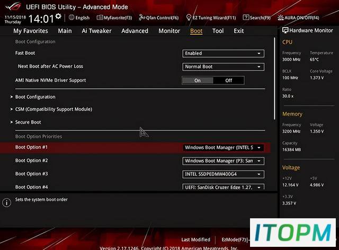Launch EZ Tuning Wizard(F11)

point(214,17)
